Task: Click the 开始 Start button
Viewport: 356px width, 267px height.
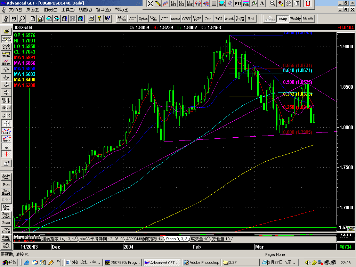Action: pos(10,262)
